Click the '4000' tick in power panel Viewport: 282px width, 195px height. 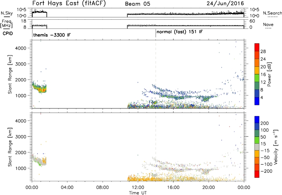(x=20, y=48)
